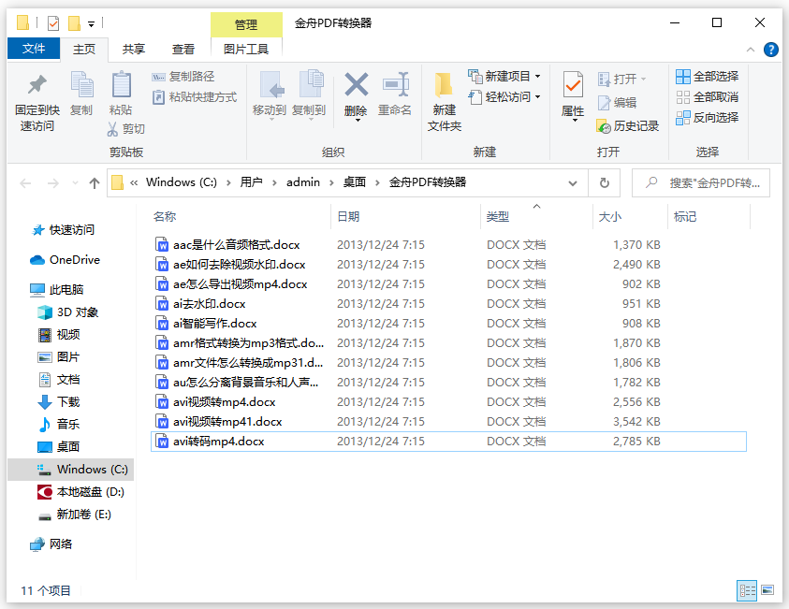789x609 pixels.
Task: Click the Manage contextual tab
Action: pyautogui.click(x=246, y=24)
